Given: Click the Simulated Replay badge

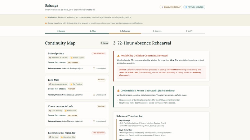Looking at the screenshot, I should coord(171,7).
